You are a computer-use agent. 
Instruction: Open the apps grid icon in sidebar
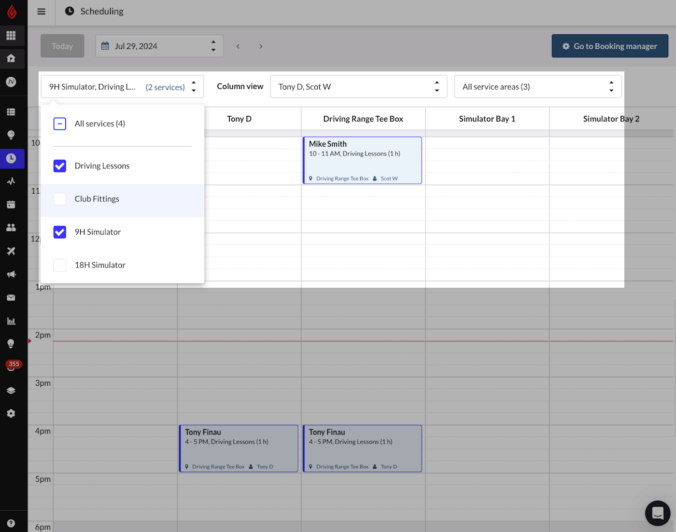11,35
